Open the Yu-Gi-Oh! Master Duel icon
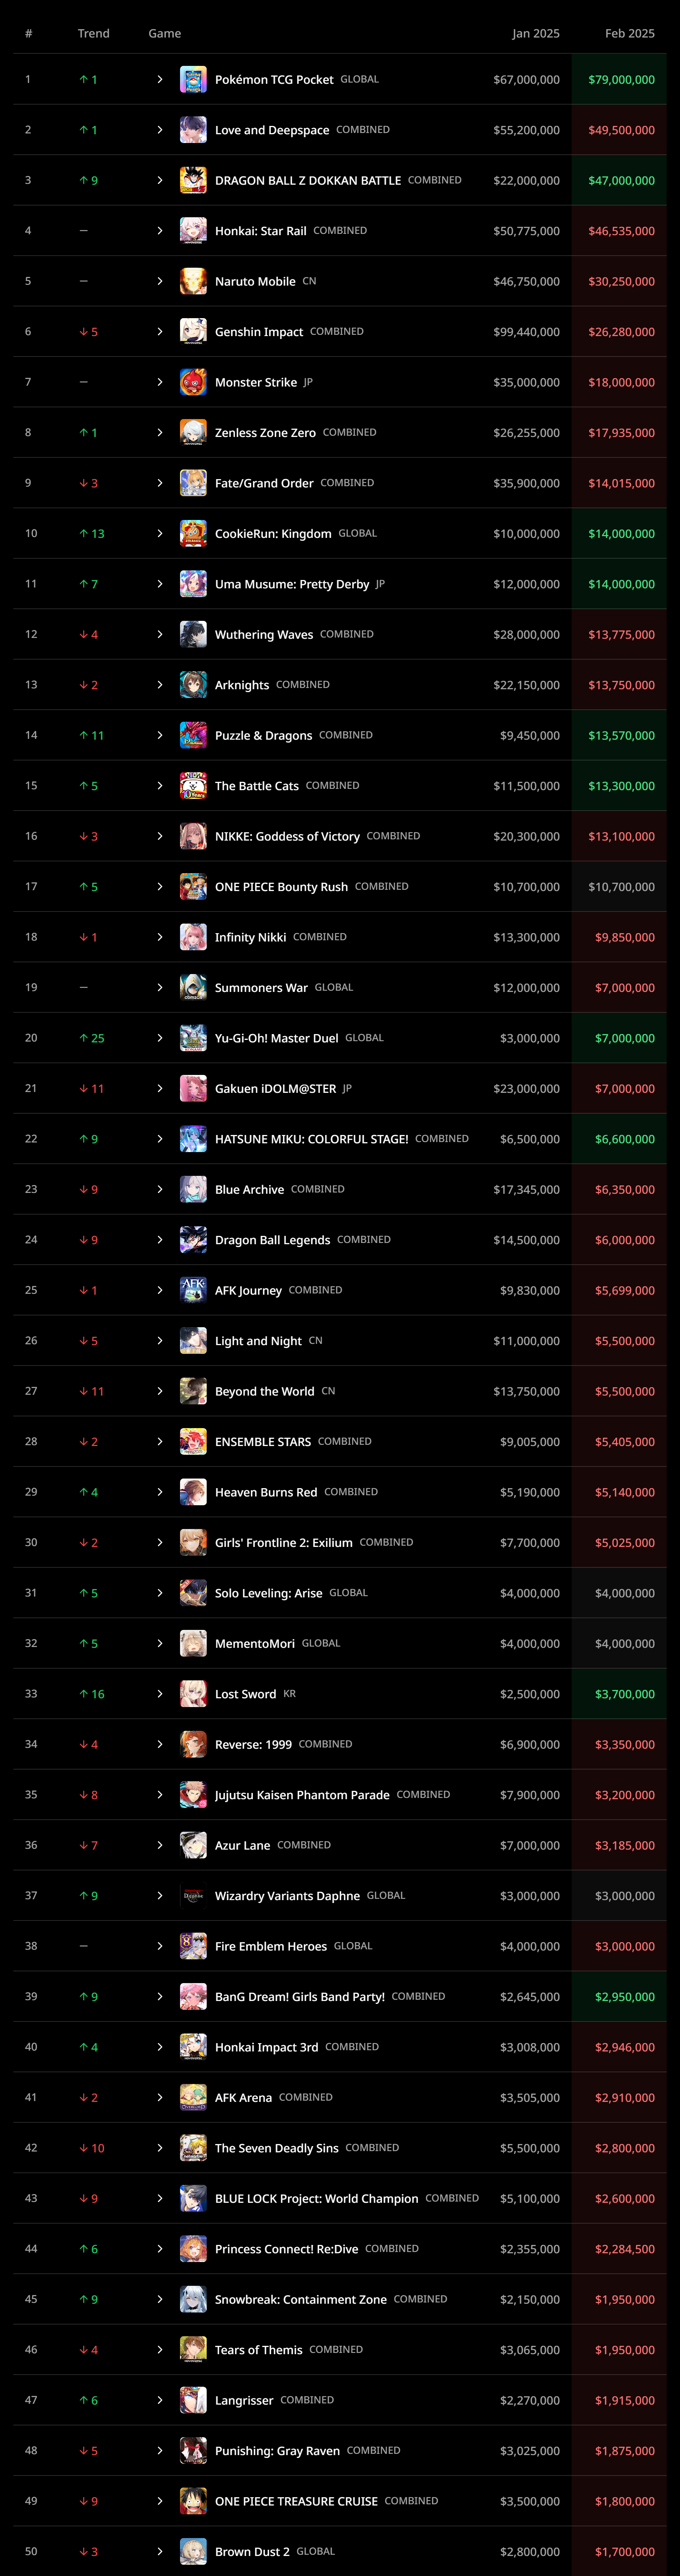680x2576 pixels. 193,1037
